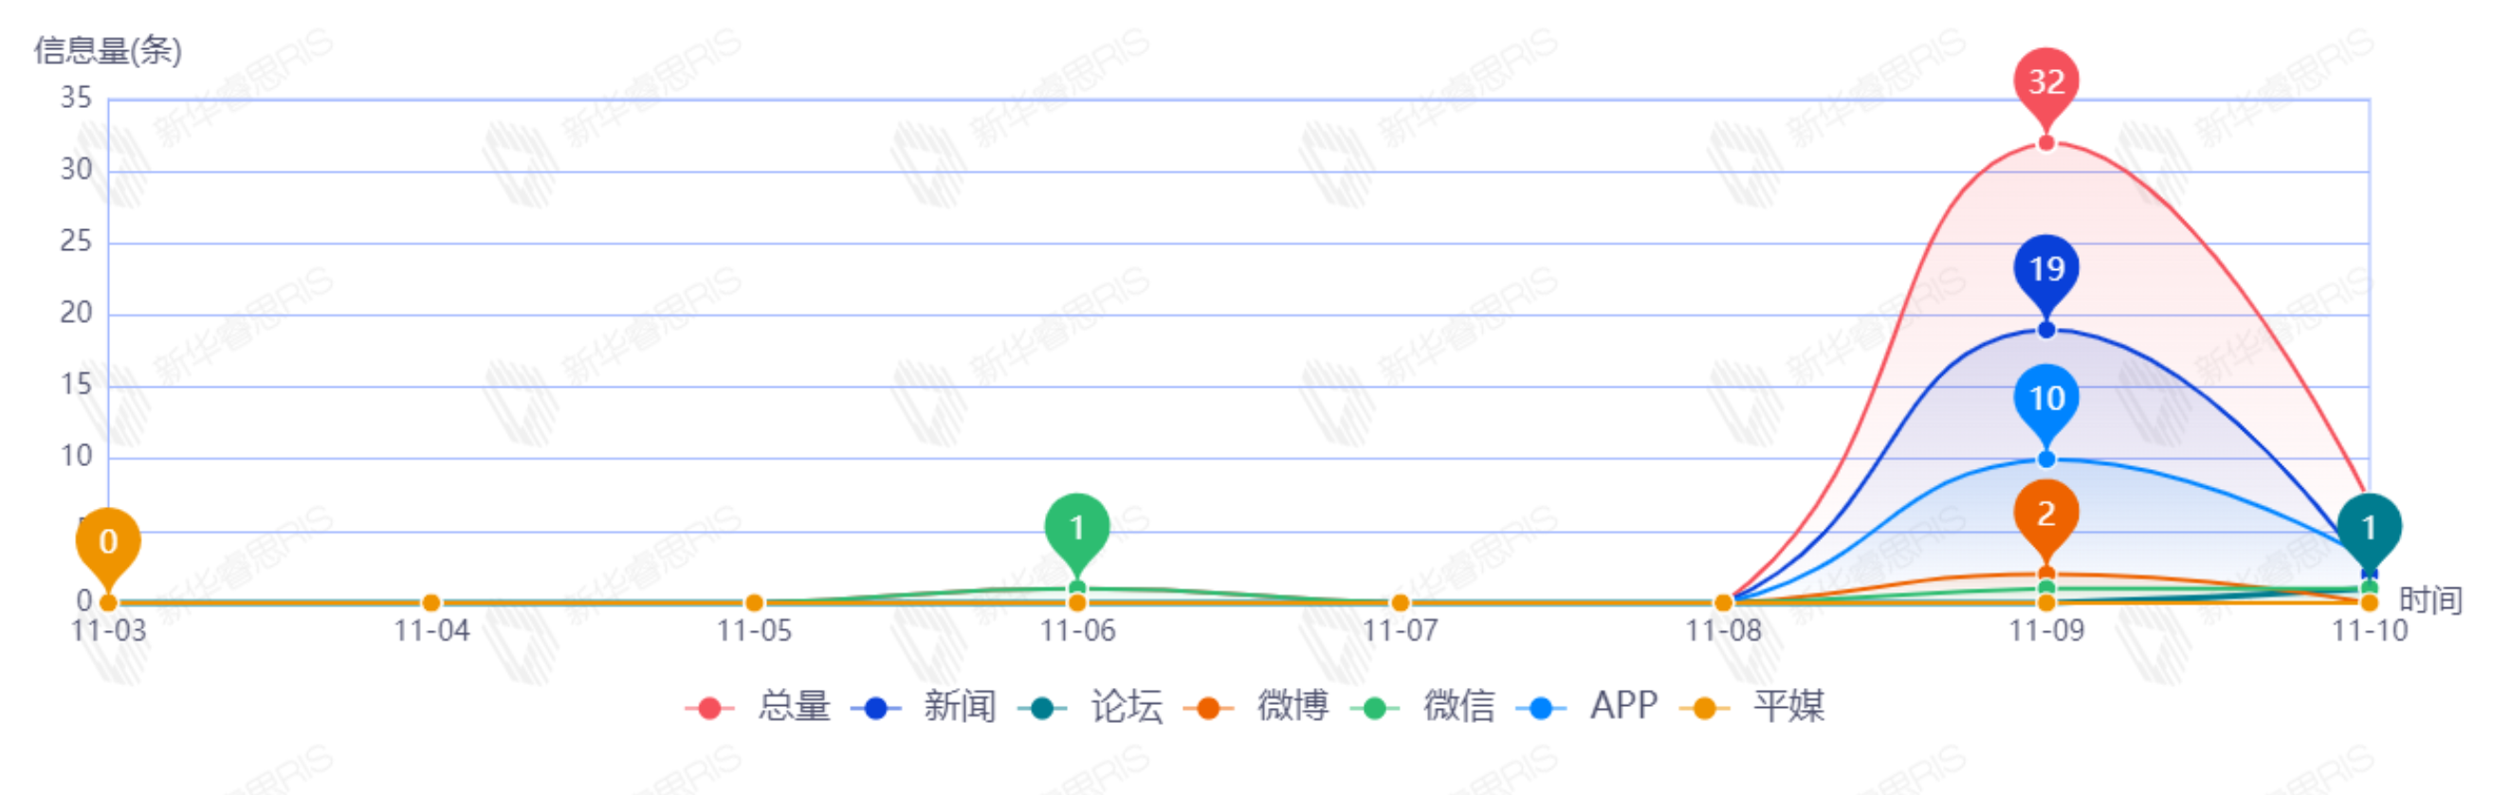Image resolution: width=2511 pixels, height=795 pixels.
Task: Click the red pin labeled 32
Action: (2046, 81)
